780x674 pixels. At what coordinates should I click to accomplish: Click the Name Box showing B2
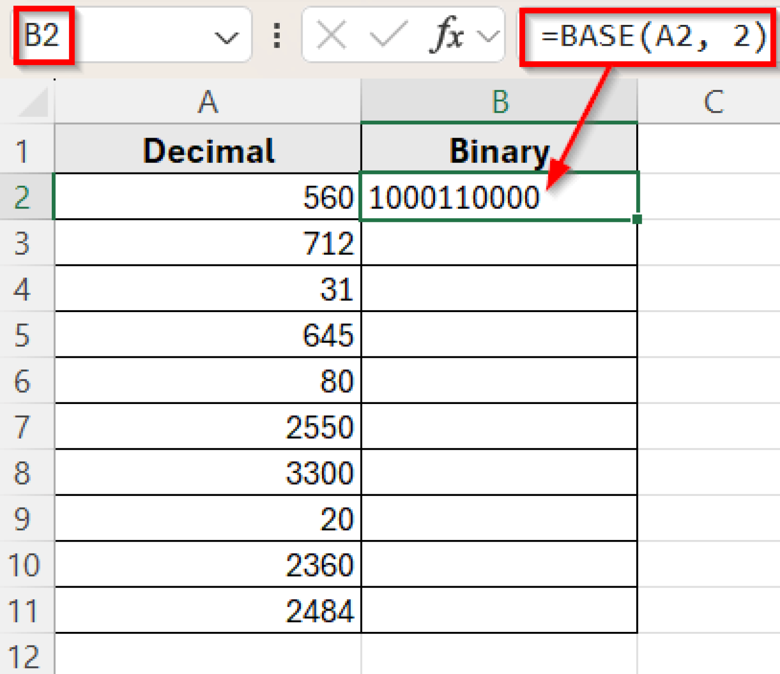[x=43, y=36]
